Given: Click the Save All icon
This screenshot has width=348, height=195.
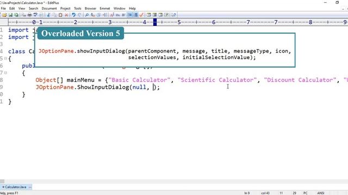Looking at the screenshot, I should (16, 15).
